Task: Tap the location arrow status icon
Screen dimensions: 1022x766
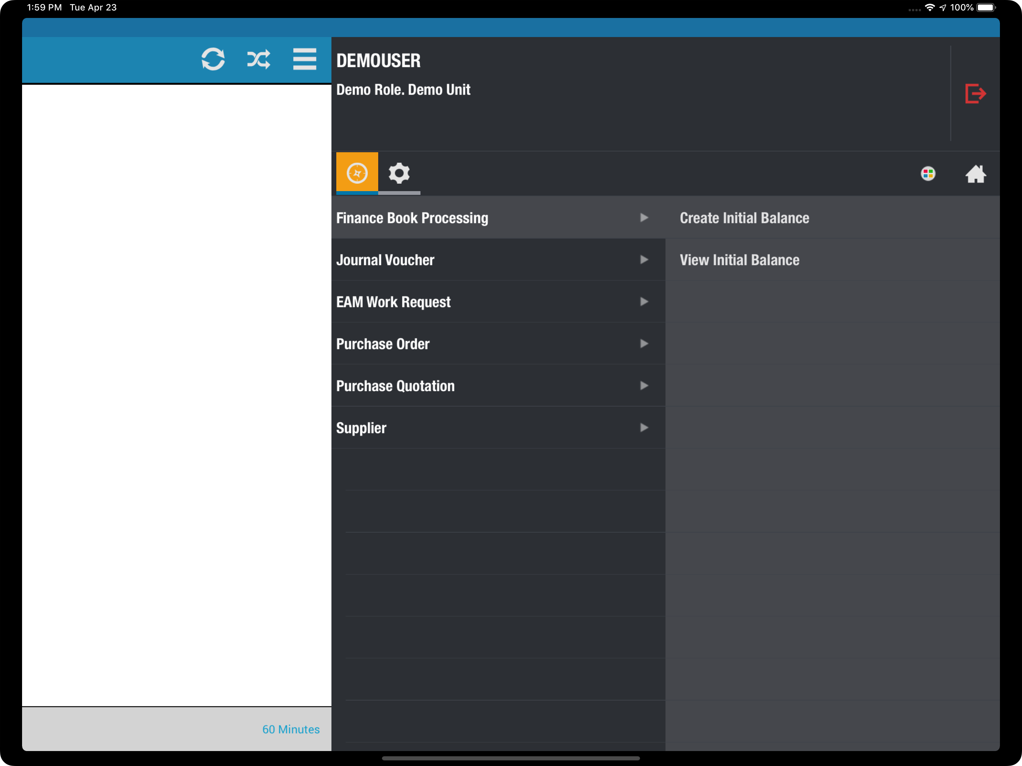Action: click(943, 7)
